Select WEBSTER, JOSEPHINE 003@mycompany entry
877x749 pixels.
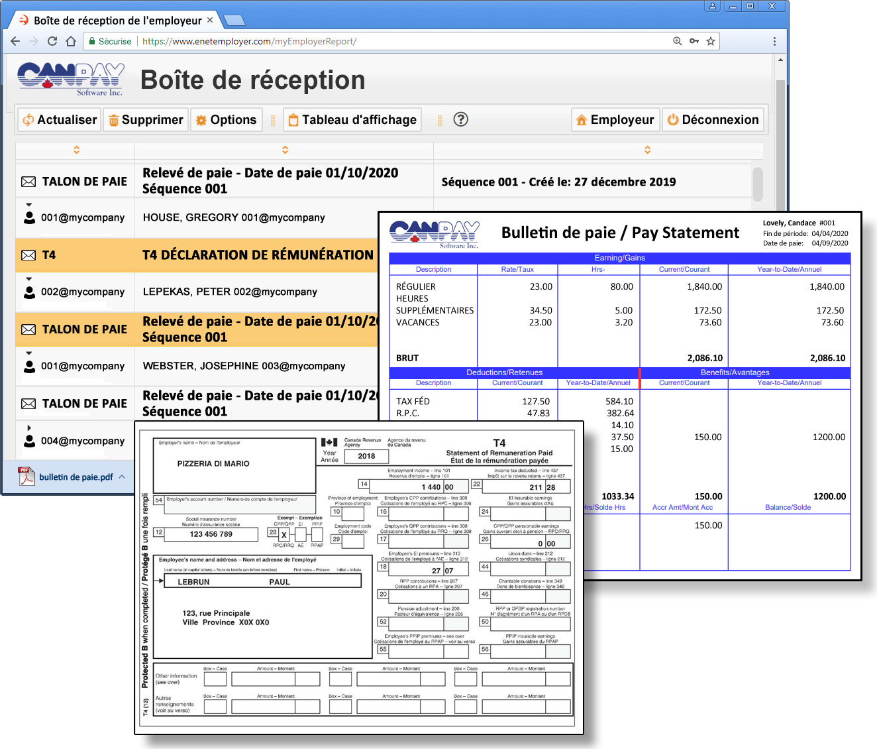(x=244, y=366)
